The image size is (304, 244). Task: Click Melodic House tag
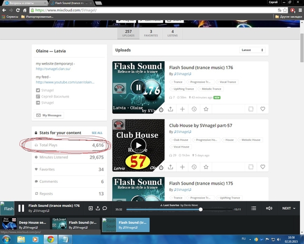coord(250,140)
